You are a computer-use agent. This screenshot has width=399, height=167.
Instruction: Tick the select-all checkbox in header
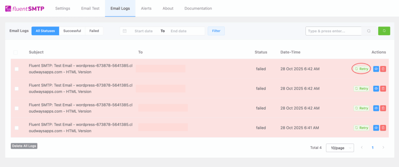[16, 52]
